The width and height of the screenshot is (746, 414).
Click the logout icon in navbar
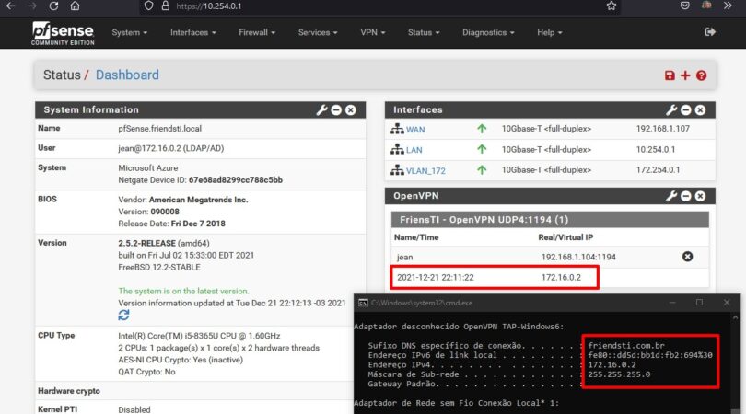710,32
